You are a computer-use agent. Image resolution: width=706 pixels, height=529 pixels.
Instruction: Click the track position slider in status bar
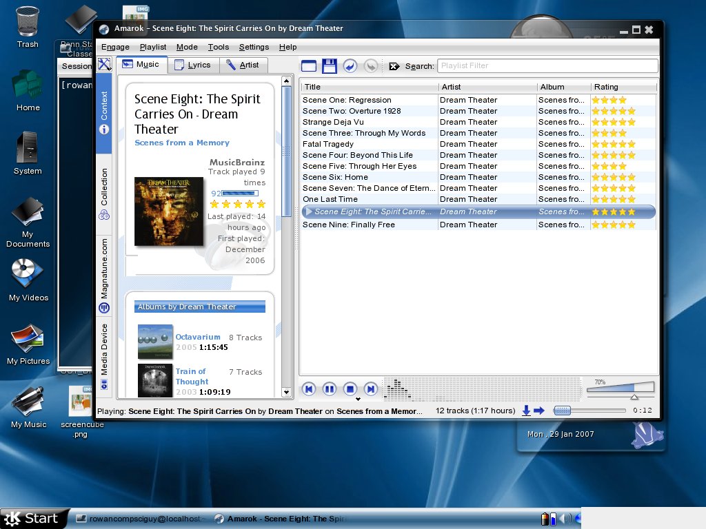tap(589, 411)
